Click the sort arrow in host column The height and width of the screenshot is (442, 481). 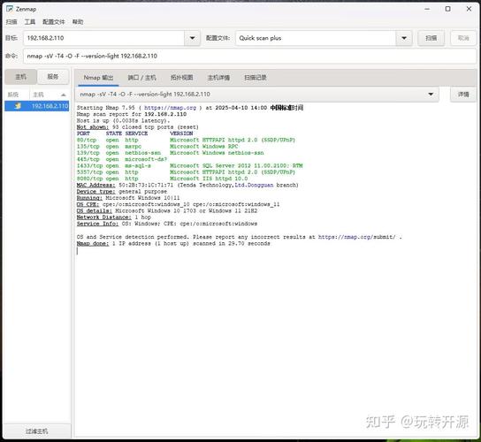[x=64, y=95]
